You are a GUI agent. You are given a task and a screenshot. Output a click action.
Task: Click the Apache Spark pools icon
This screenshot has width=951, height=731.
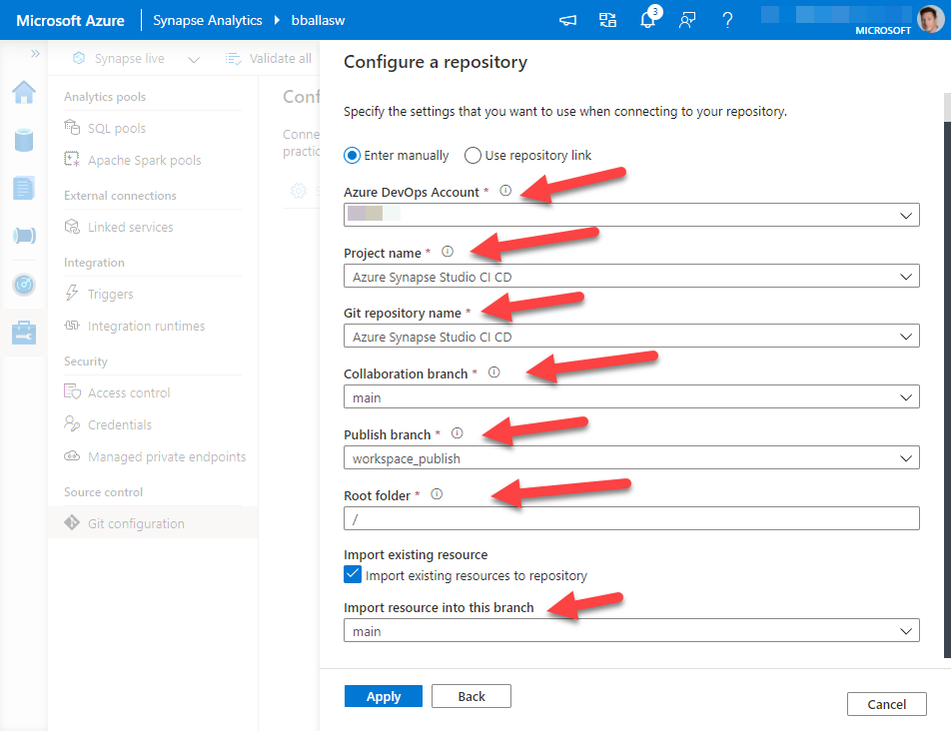pos(72,160)
